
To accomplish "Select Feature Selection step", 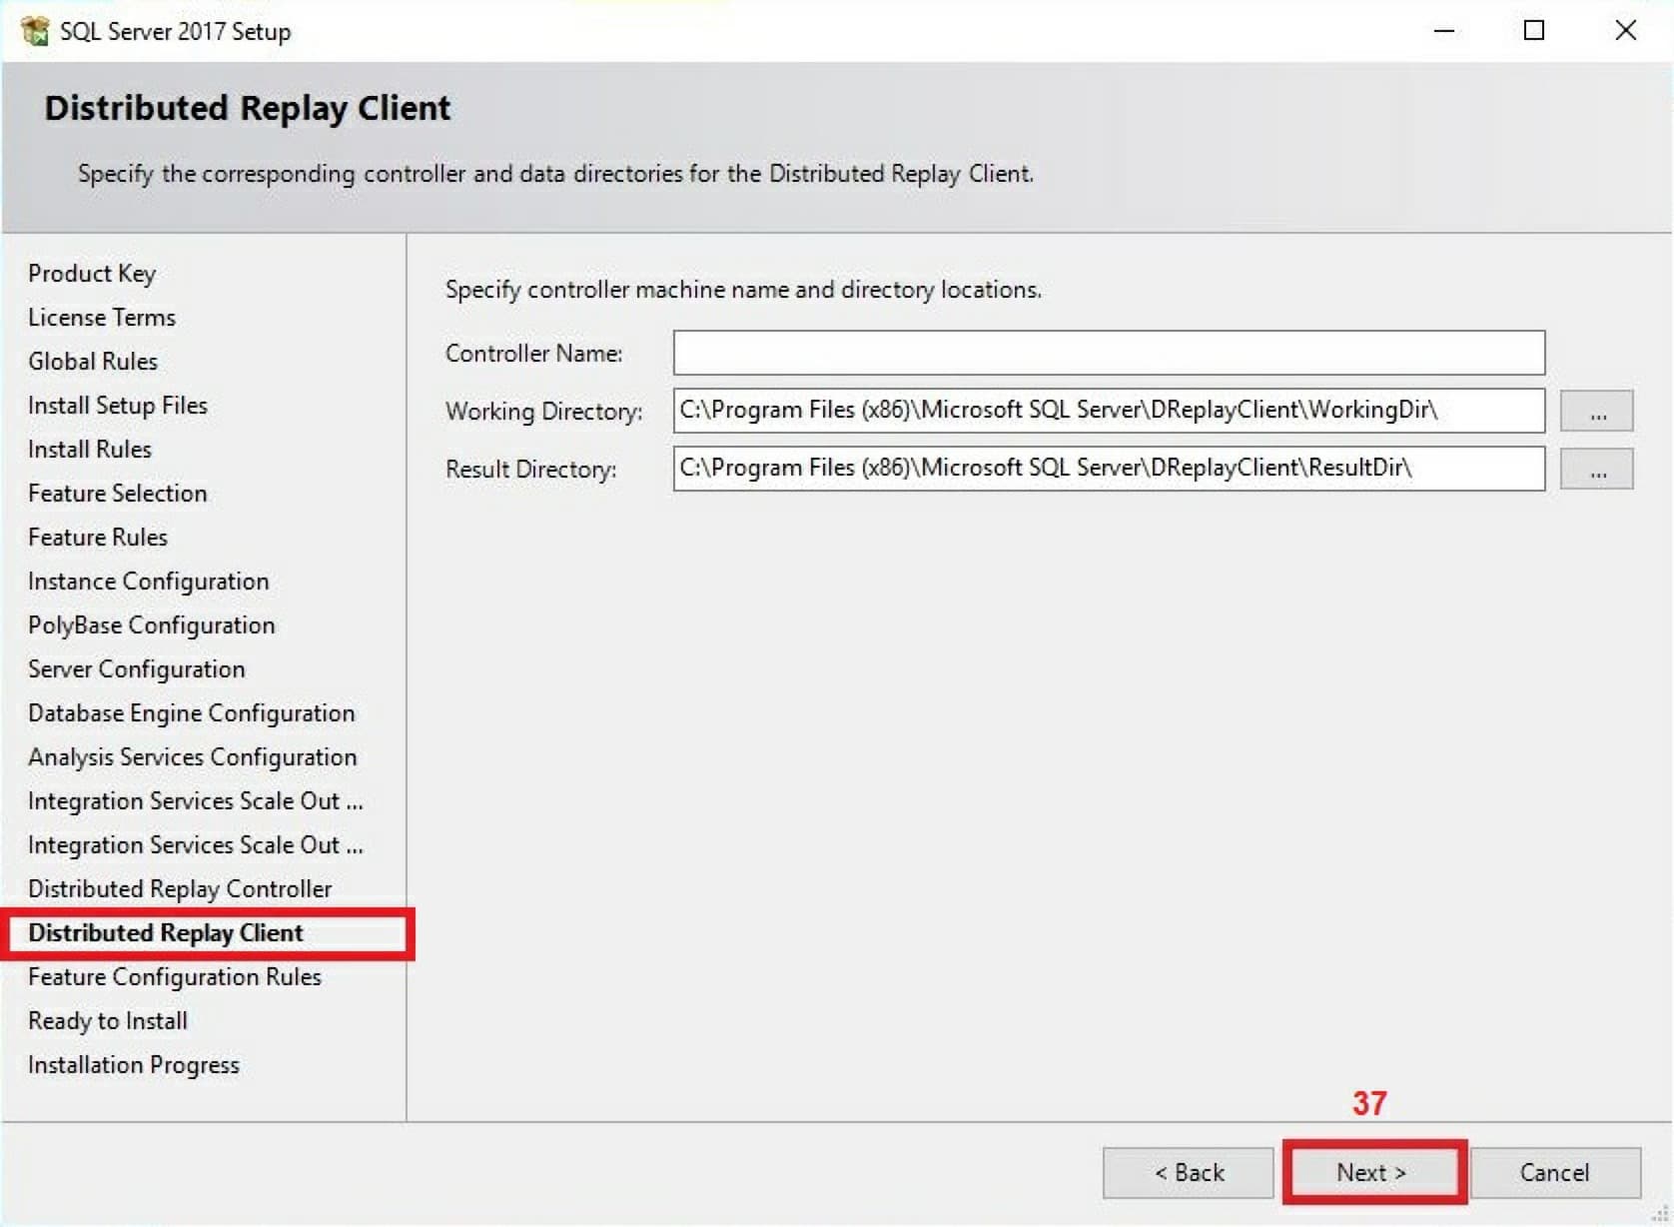I will coord(118,494).
